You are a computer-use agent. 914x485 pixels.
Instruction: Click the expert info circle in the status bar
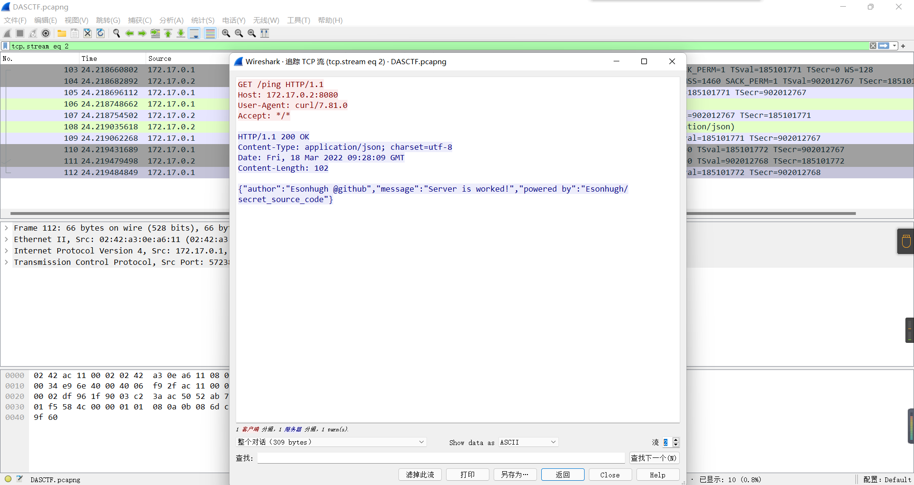pyautogui.click(x=8, y=479)
